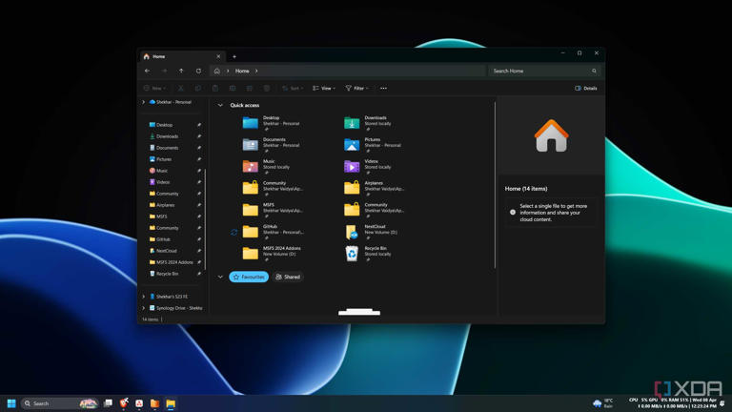The width and height of the screenshot is (732, 412).
Task: Open the View options dropdown
Action: (324, 88)
